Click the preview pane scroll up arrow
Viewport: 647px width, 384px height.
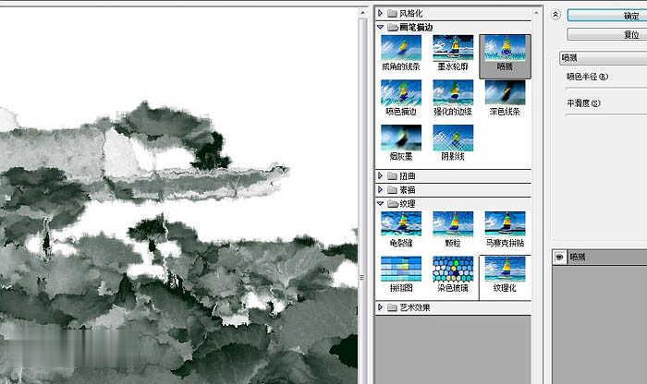pyautogui.click(x=362, y=13)
